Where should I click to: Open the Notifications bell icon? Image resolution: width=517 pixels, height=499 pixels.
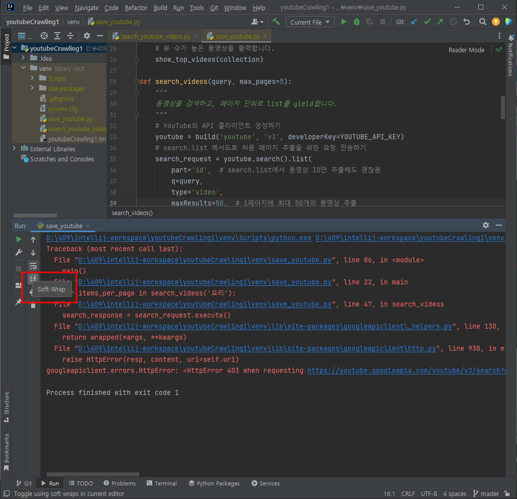click(x=511, y=38)
